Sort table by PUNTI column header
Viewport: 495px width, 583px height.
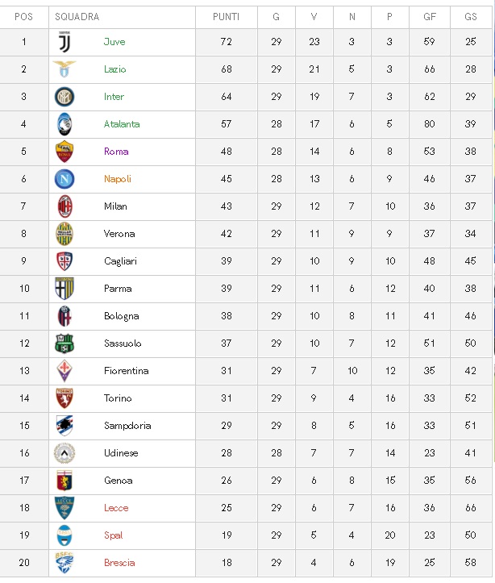[x=226, y=17]
